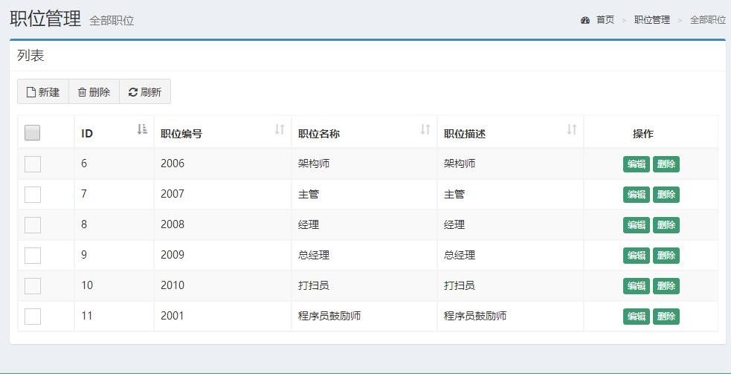Click the 列表 panel heading
The height and width of the screenshot is (376, 731).
click(30, 56)
